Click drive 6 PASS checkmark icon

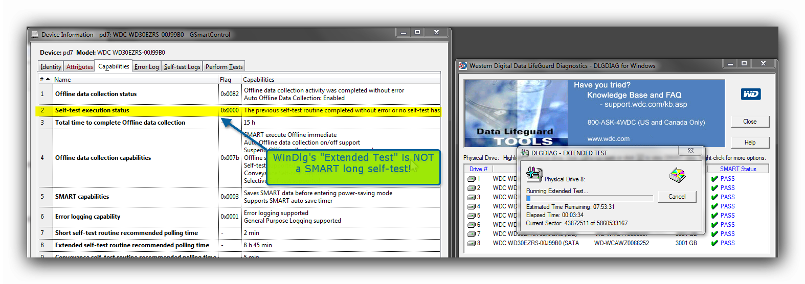pyautogui.click(x=714, y=225)
